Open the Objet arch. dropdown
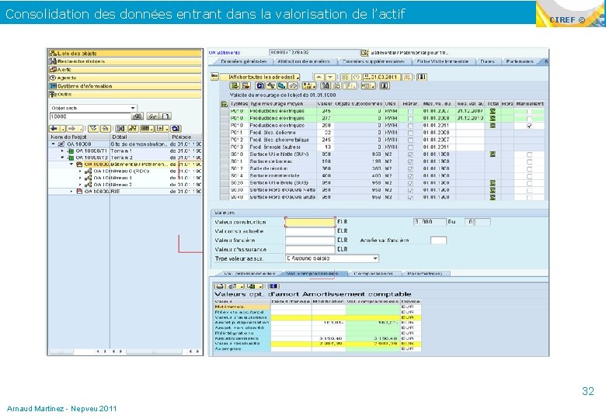 click(x=93, y=108)
